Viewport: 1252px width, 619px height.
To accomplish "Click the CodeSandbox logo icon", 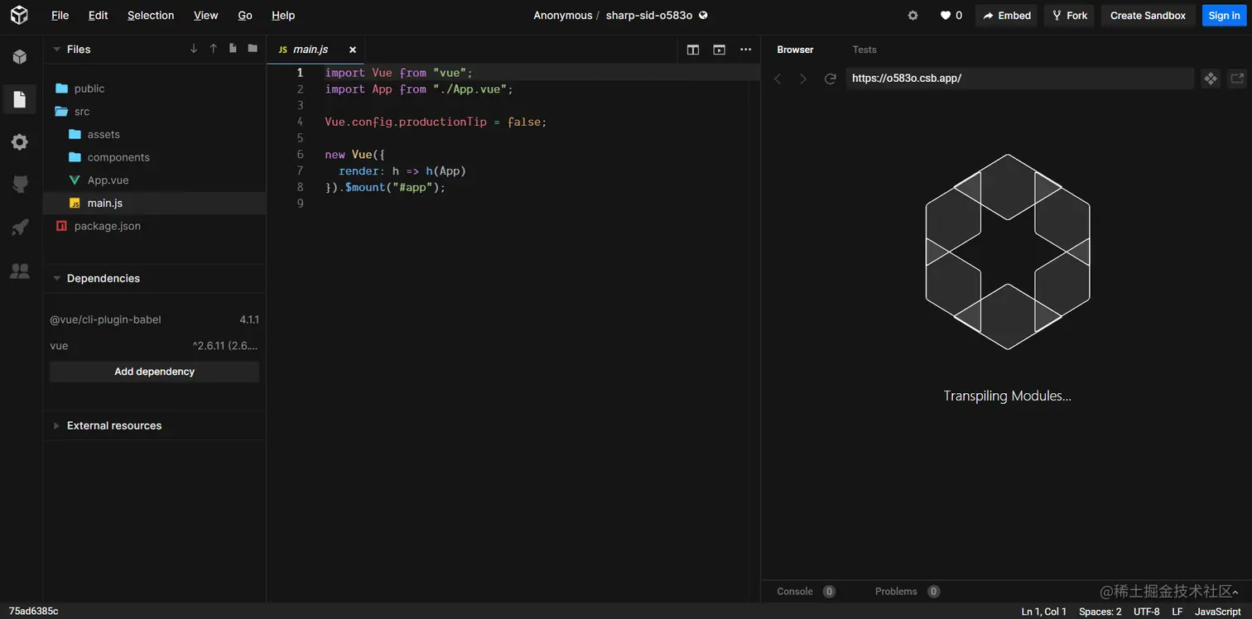I will point(19,15).
